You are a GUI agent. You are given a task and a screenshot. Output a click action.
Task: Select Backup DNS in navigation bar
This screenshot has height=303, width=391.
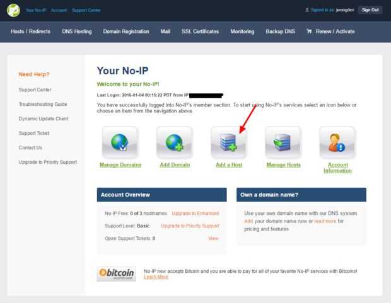point(280,31)
